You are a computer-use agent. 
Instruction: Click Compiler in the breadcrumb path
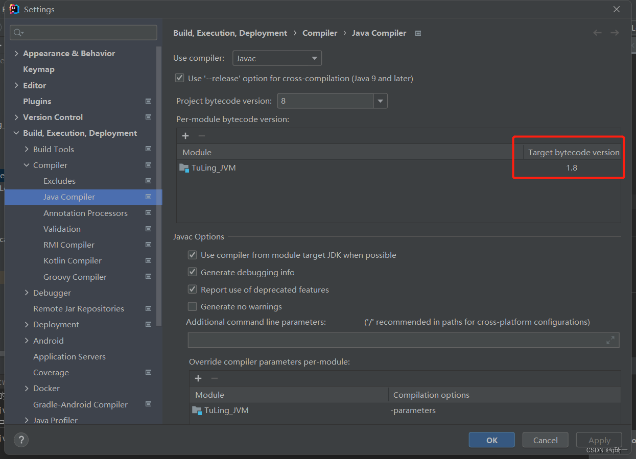tap(320, 33)
